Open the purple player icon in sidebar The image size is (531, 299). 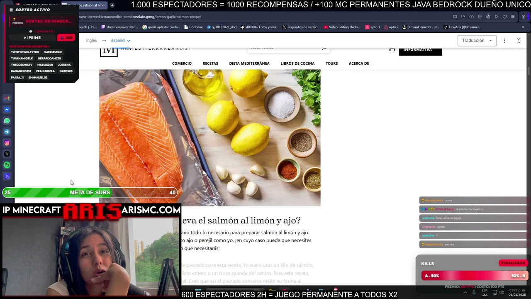(7, 176)
